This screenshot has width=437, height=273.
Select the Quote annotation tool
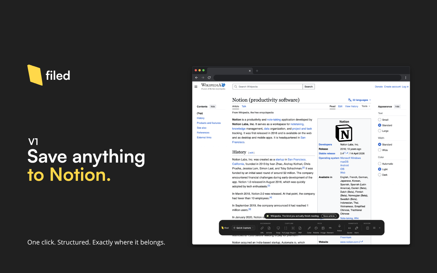[x=350, y=228]
